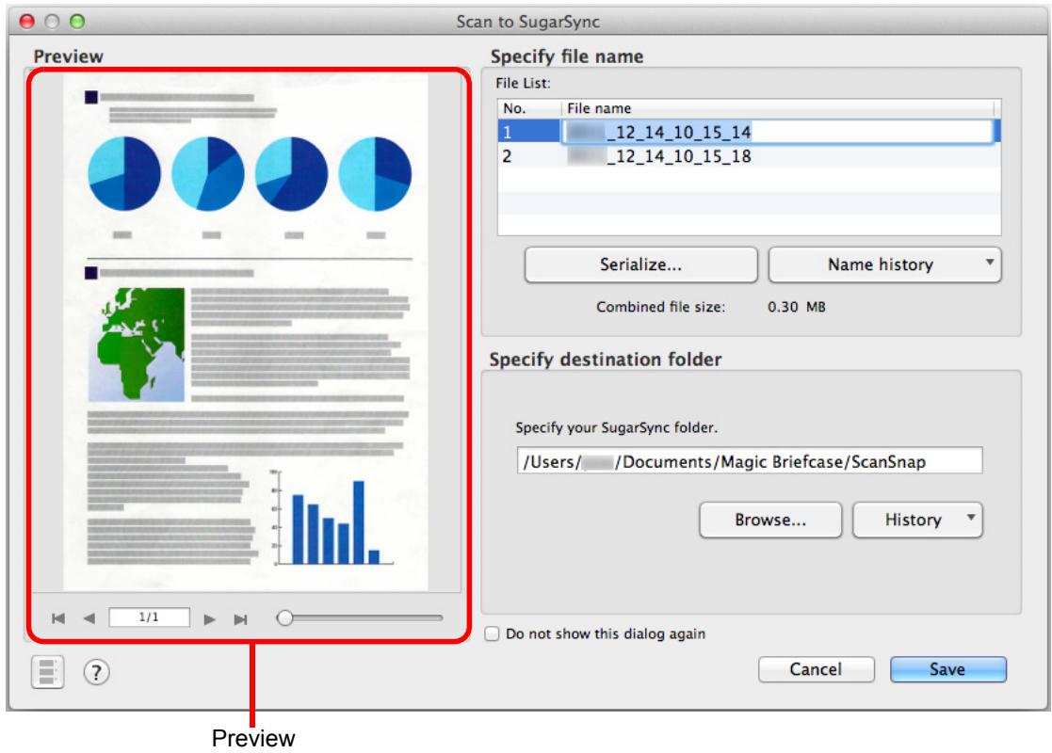This screenshot has height=753, width=1052.
Task: Go to next page in preview
Action: (209, 619)
